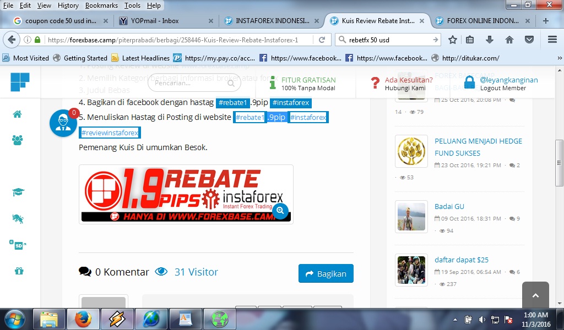Open the Tools menu

(132, 5)
